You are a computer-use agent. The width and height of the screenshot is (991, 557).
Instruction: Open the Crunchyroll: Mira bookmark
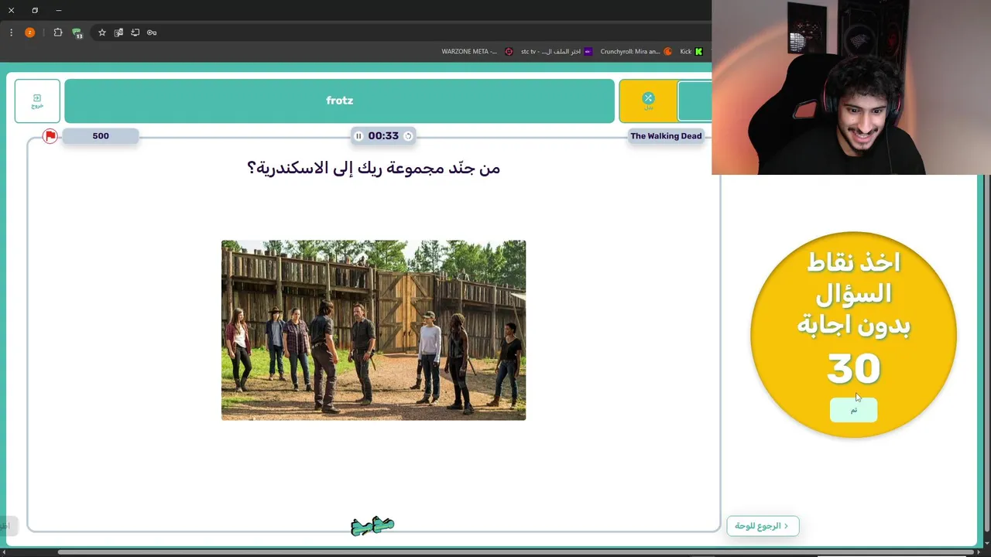click(636, 52)
